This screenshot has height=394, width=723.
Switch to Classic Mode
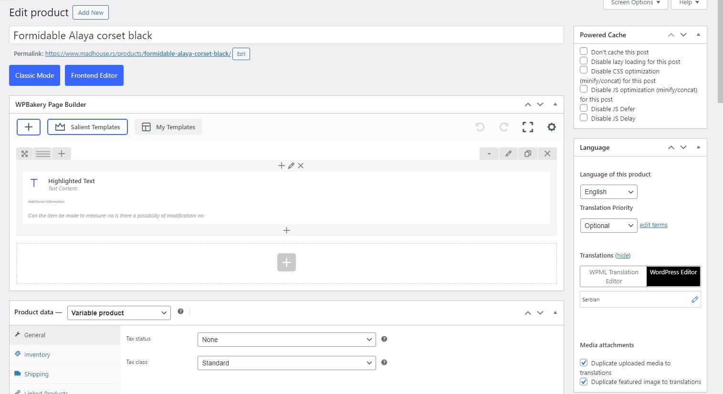(x=34, y=75)
